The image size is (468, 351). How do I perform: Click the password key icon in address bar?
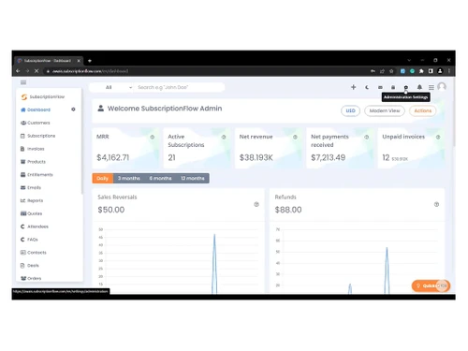click(x=373, y=71)
